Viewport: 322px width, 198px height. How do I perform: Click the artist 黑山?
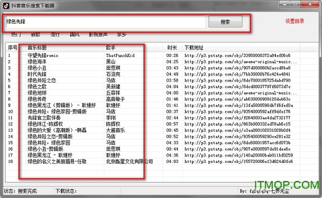111,62
